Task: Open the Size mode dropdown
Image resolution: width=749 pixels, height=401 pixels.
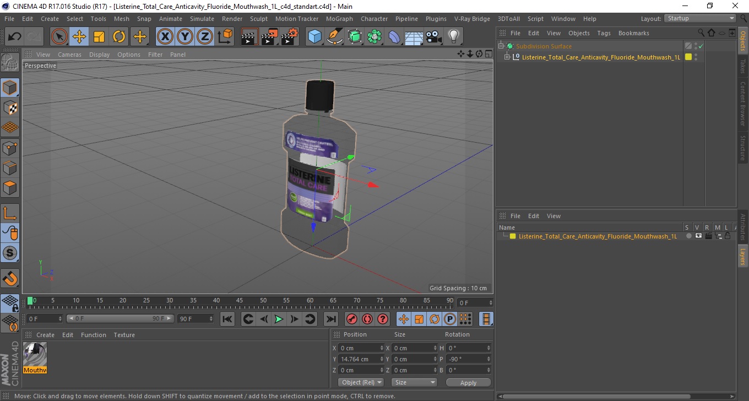Action: pyautogui.click(x=414, y=382)
